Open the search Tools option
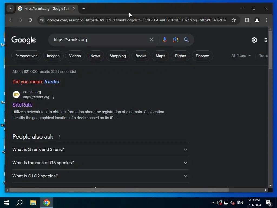 point(263,56)
